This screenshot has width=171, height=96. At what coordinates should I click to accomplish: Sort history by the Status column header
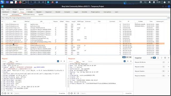68,21
